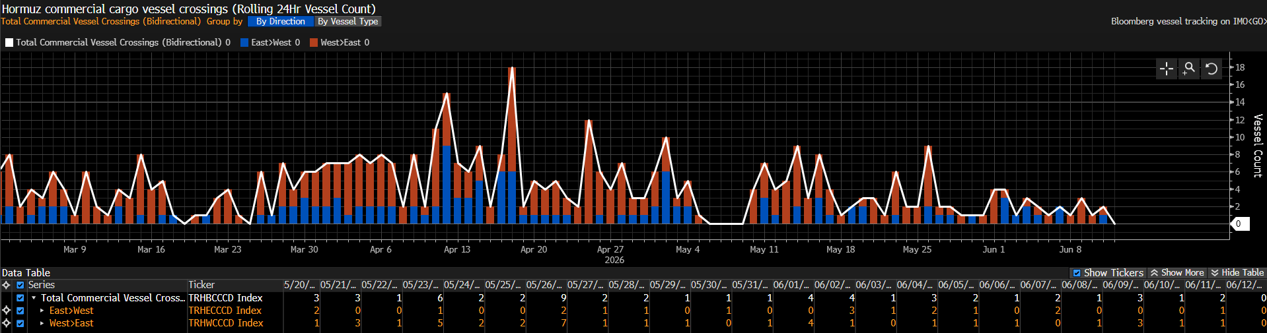Image resolution: width=1267 pixels, height=333 pixels.
Task: Click Show More to enlarge the table
Action: [x=1176, y=273]
